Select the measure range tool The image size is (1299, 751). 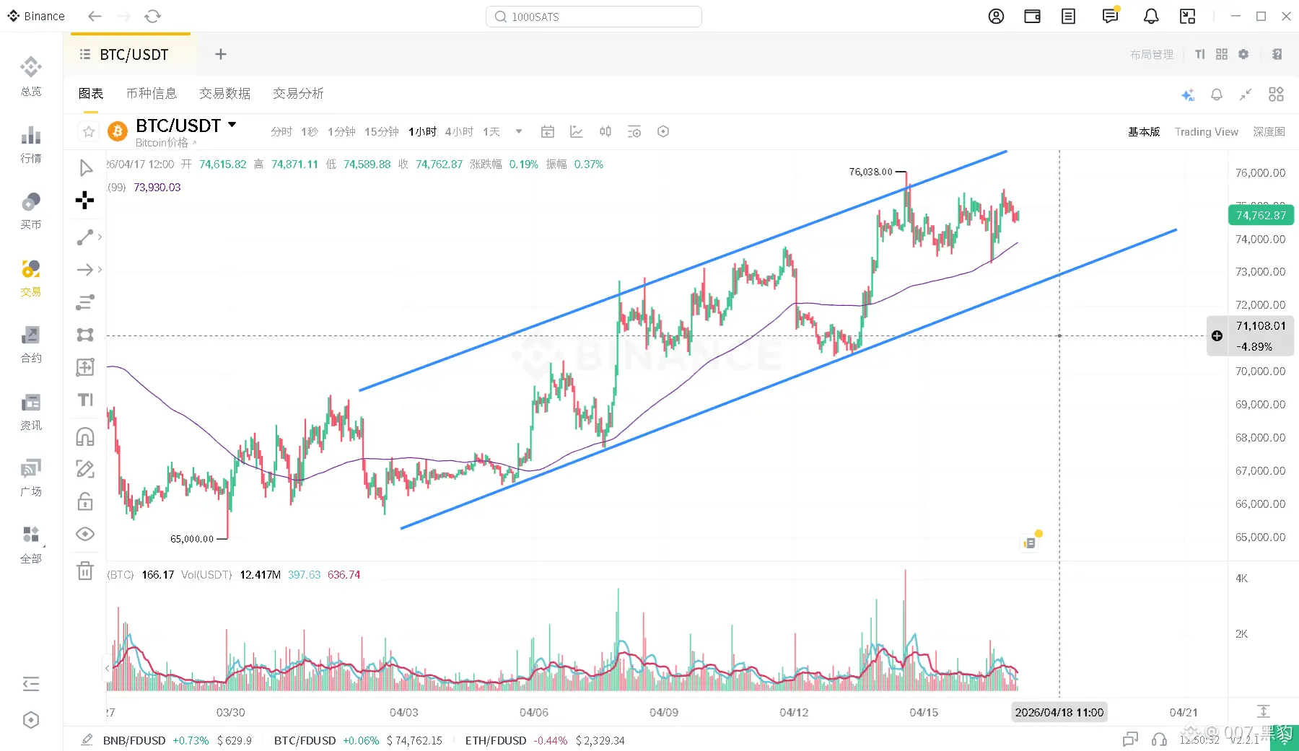coord(85,367)
